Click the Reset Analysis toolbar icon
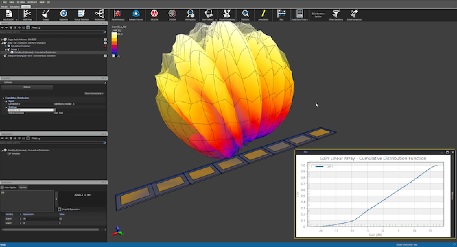This screenshot has height=247, width=457. click(x=118, y=13)
